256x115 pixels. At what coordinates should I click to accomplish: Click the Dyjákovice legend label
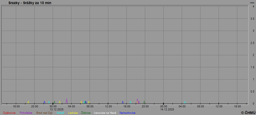coord(9,113)
